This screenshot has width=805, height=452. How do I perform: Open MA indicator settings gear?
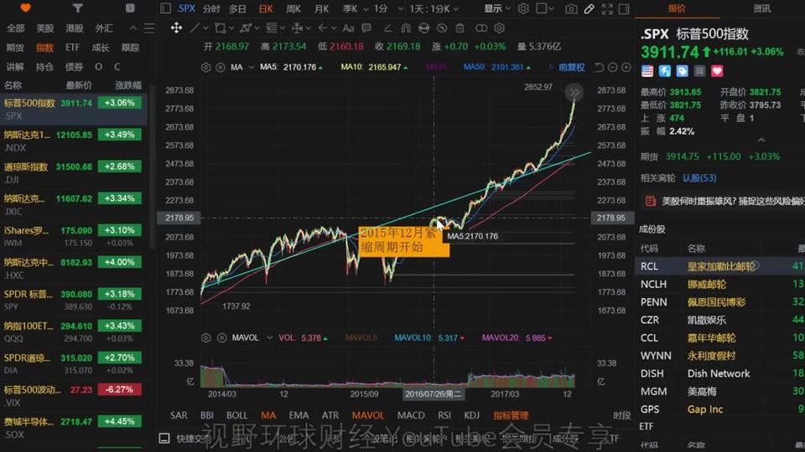[206, 67]
